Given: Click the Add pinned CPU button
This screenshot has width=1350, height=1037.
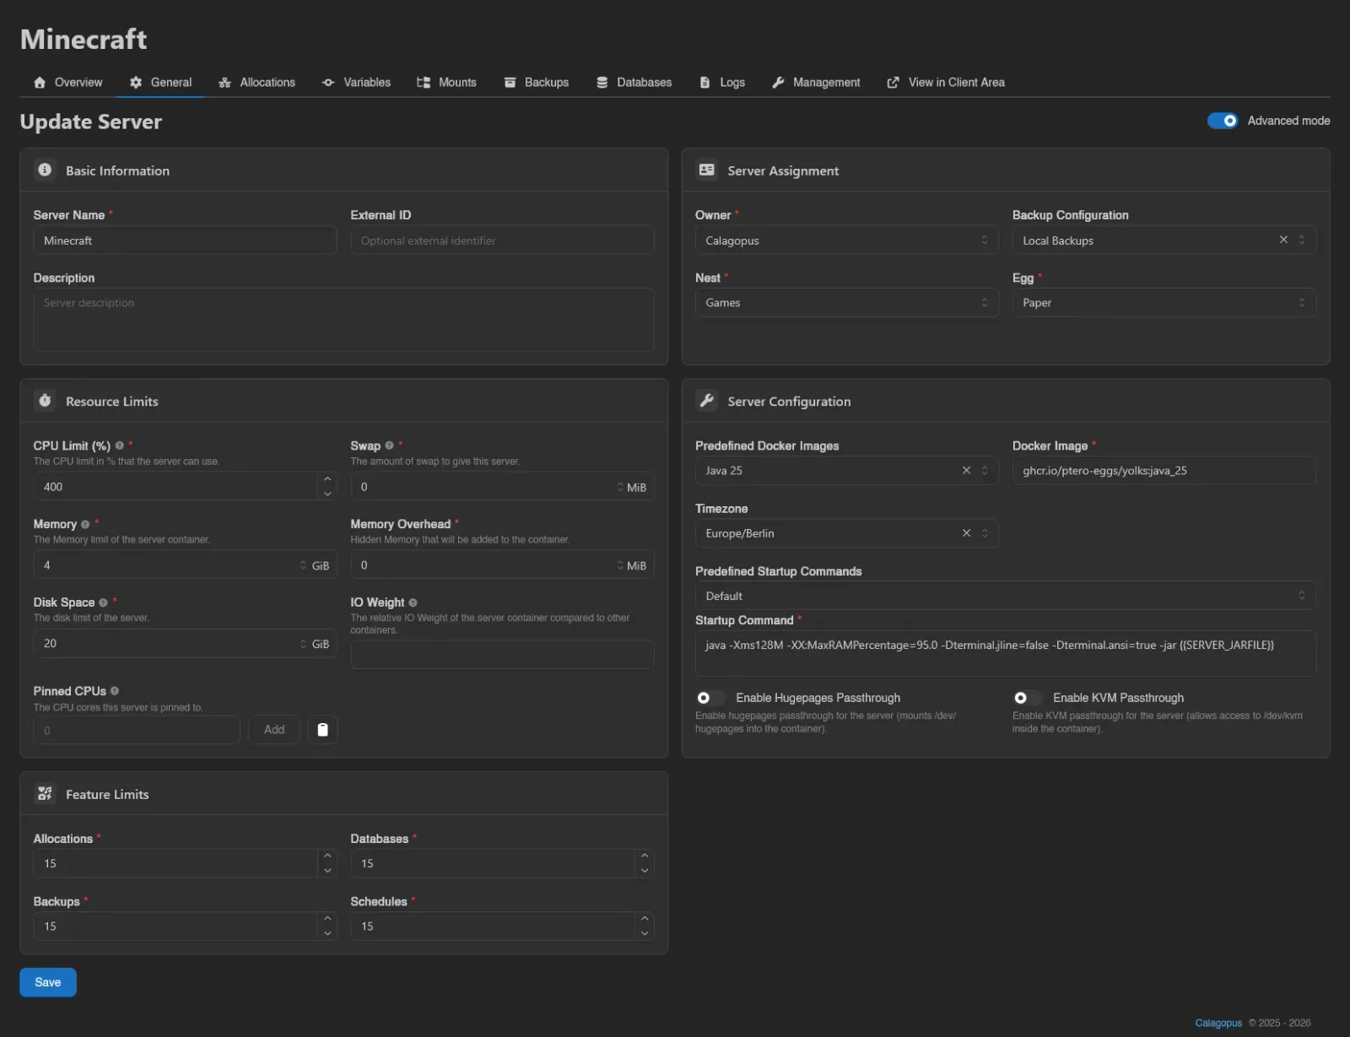Looking at the screenshot, I should point(274,730).
